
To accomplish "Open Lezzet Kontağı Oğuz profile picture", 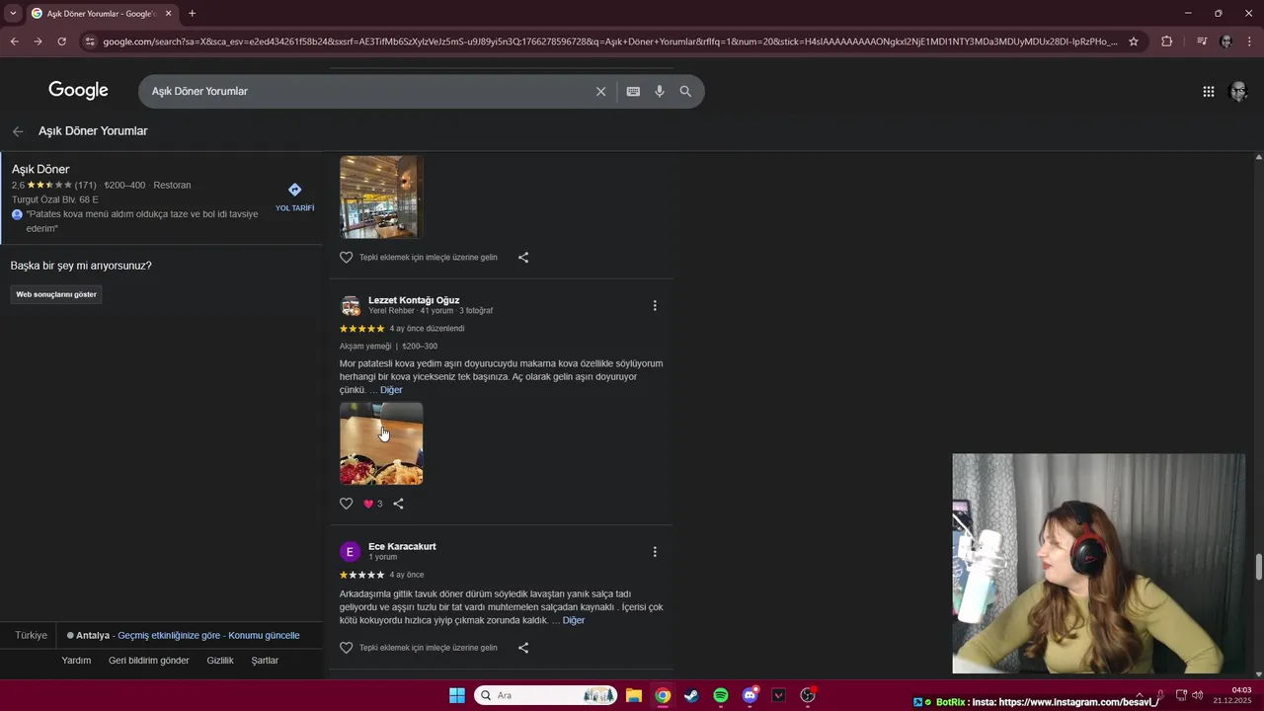I will click(350, 305).
